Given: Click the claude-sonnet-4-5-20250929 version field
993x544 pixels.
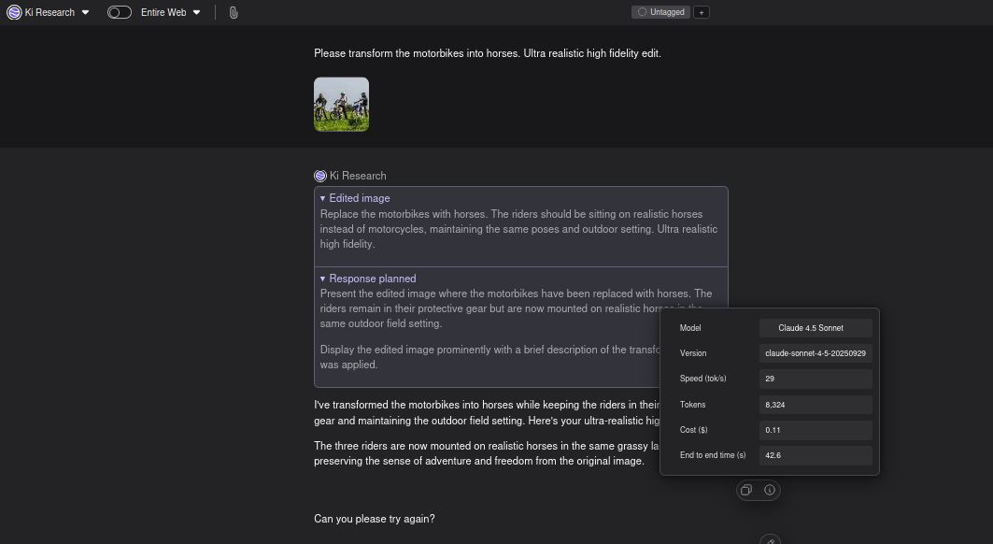Looking at the screenshot, I should pos(816,353).
